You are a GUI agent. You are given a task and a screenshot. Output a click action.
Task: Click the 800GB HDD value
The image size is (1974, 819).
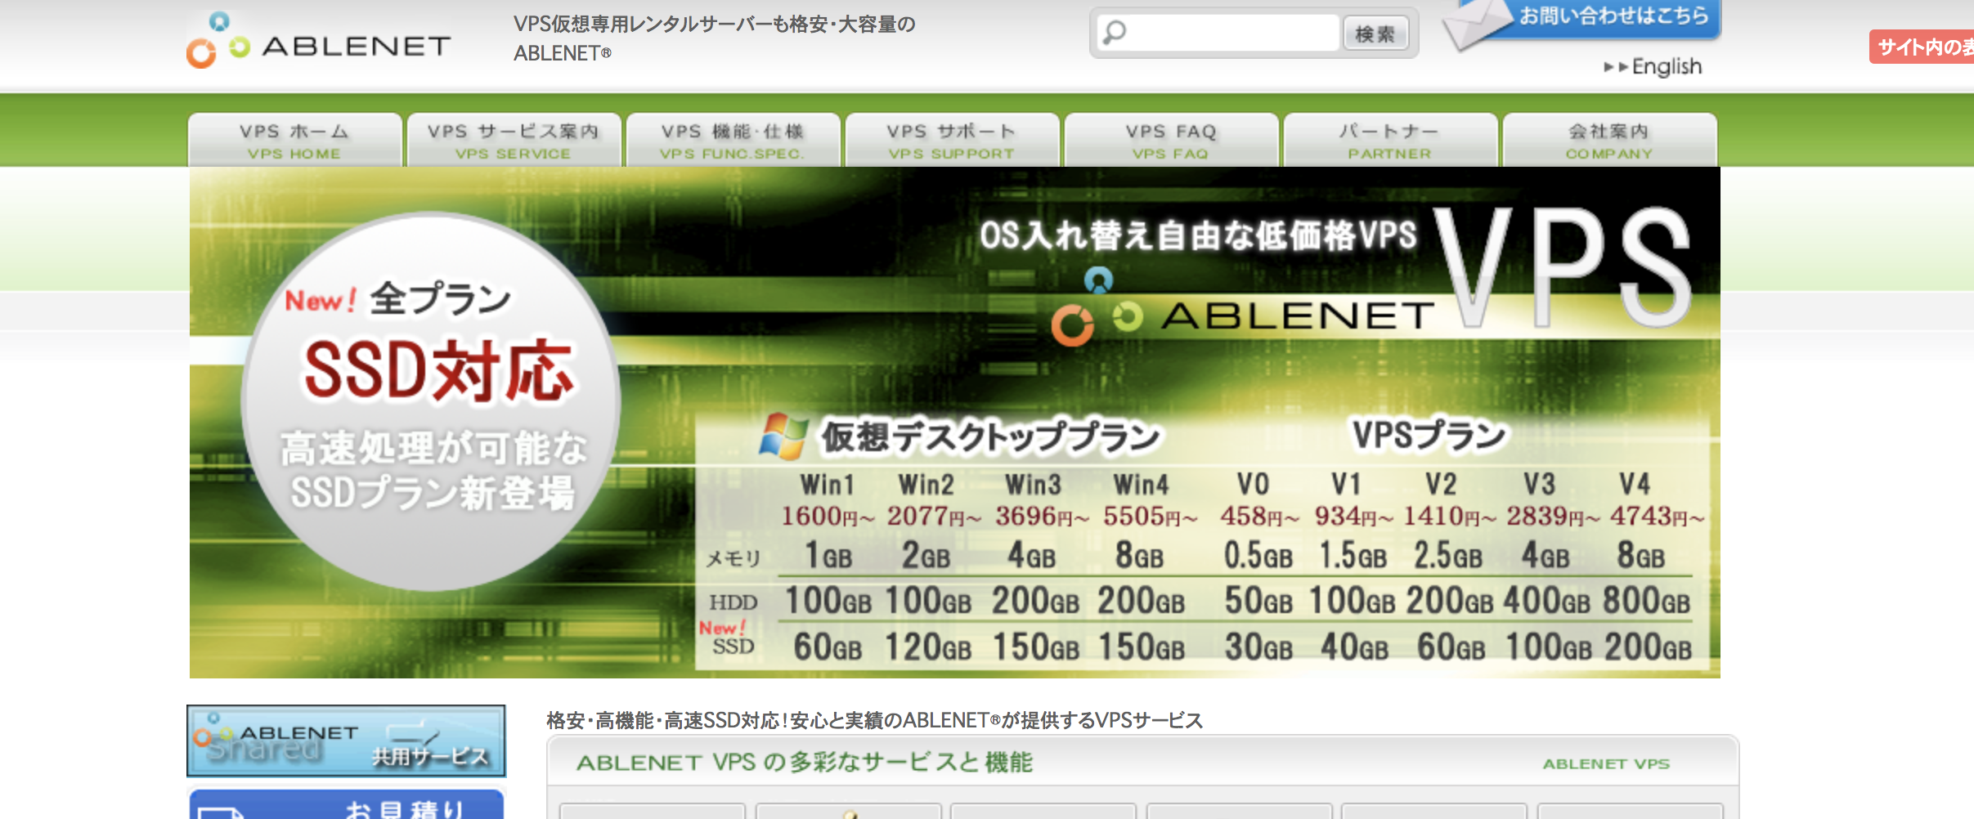click(x=1646, y=601)
